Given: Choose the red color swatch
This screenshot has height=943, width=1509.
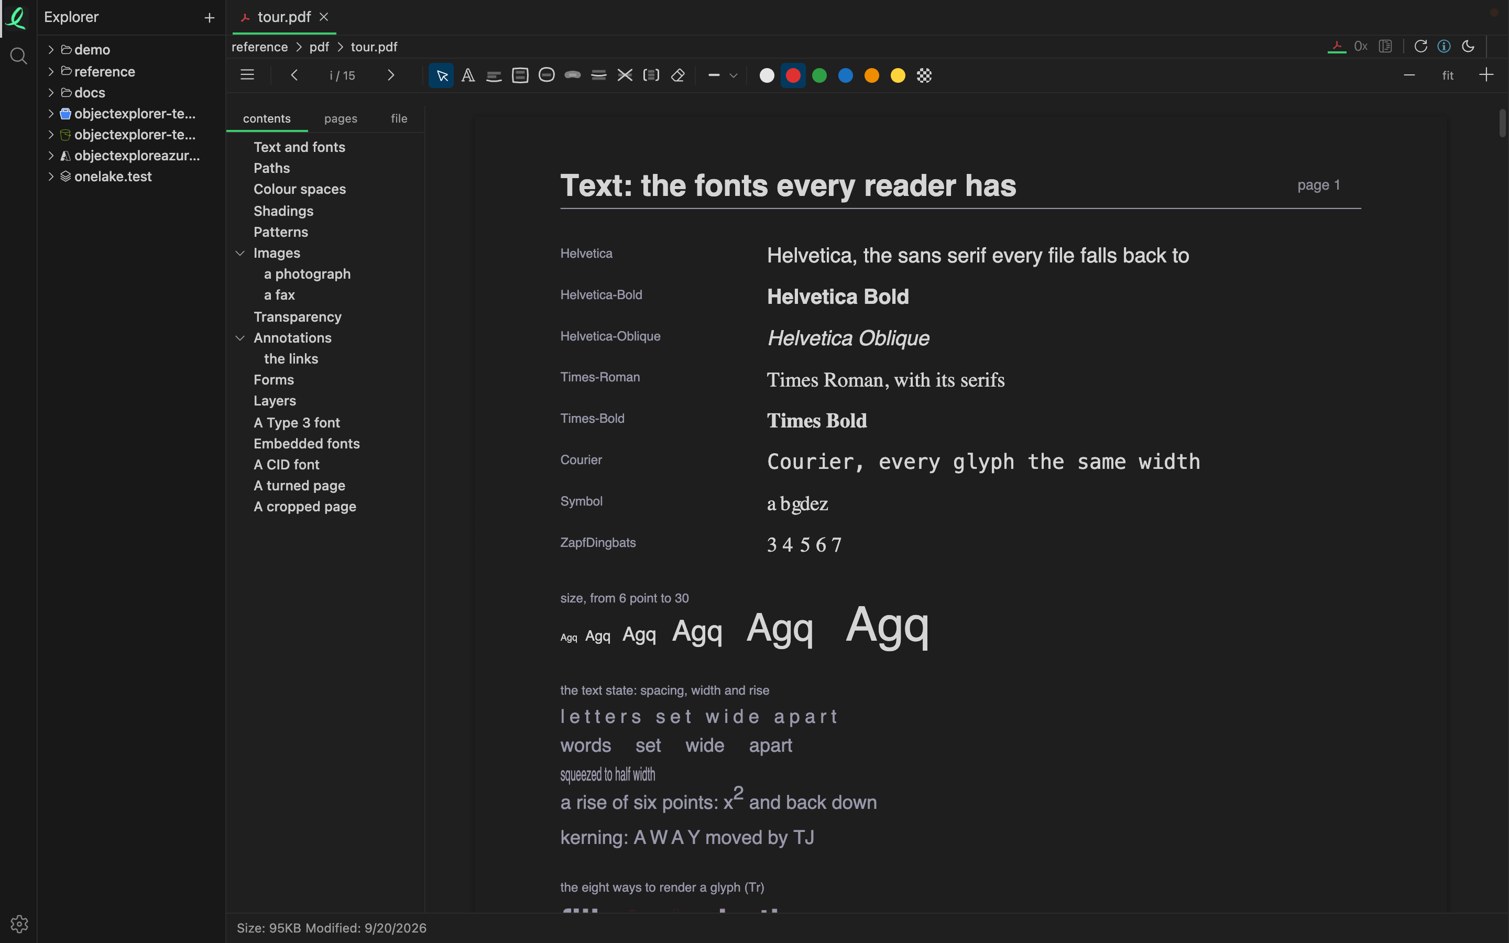Looking at the screenshot, I should click(793, 75).
